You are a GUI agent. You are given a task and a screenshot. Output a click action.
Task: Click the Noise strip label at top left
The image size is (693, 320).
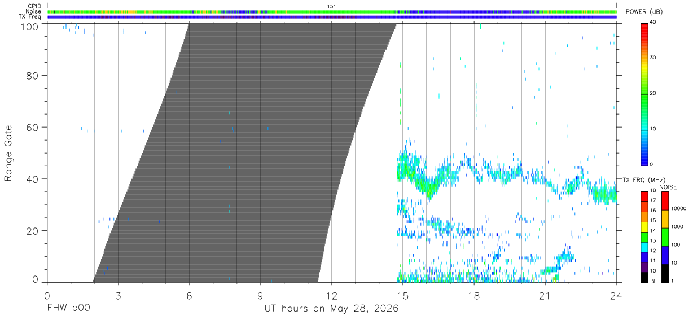coord(34,11)
